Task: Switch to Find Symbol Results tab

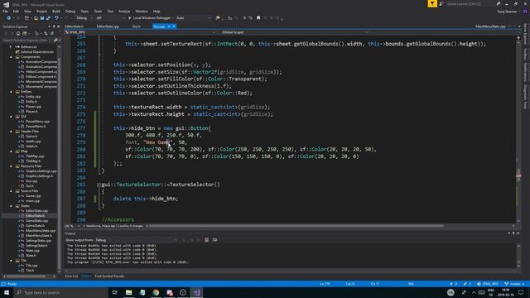Action: click(109, 276)
